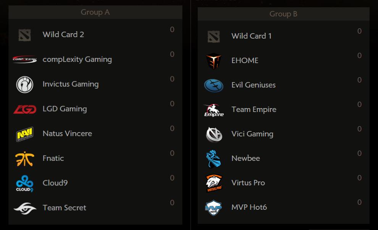Select the Vici Gaming logo
The width and height of the screenshot is (378, 230).
coord(214,134)
